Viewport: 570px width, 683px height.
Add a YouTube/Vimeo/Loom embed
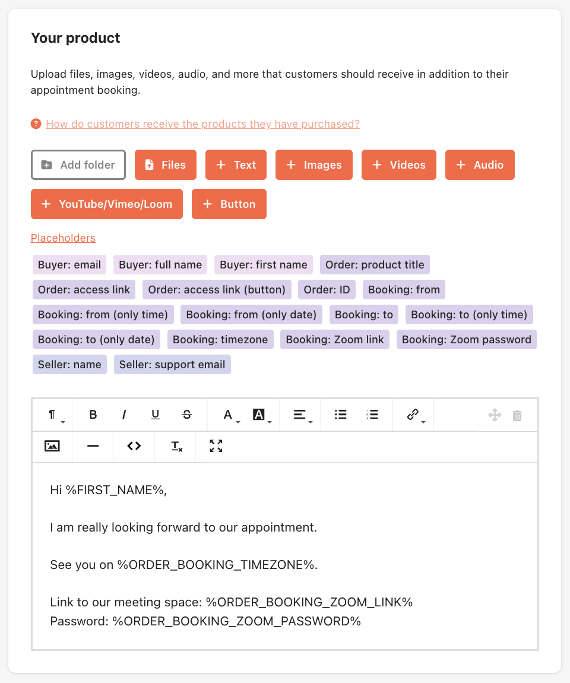(x=107, y=204)
